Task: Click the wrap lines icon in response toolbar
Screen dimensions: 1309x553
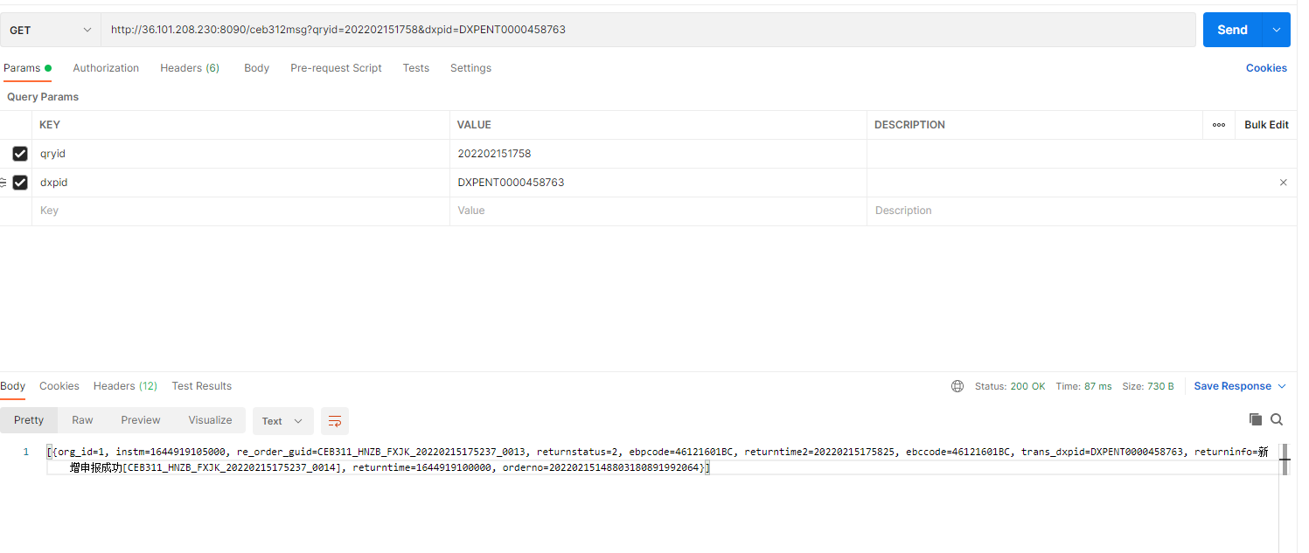Action: click(334, 421)
